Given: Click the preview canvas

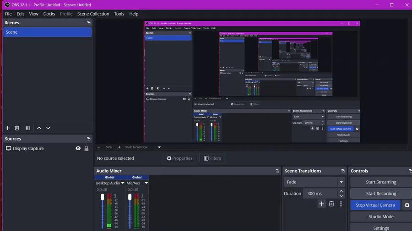Looking at the screenshot, I should (252, 82).
